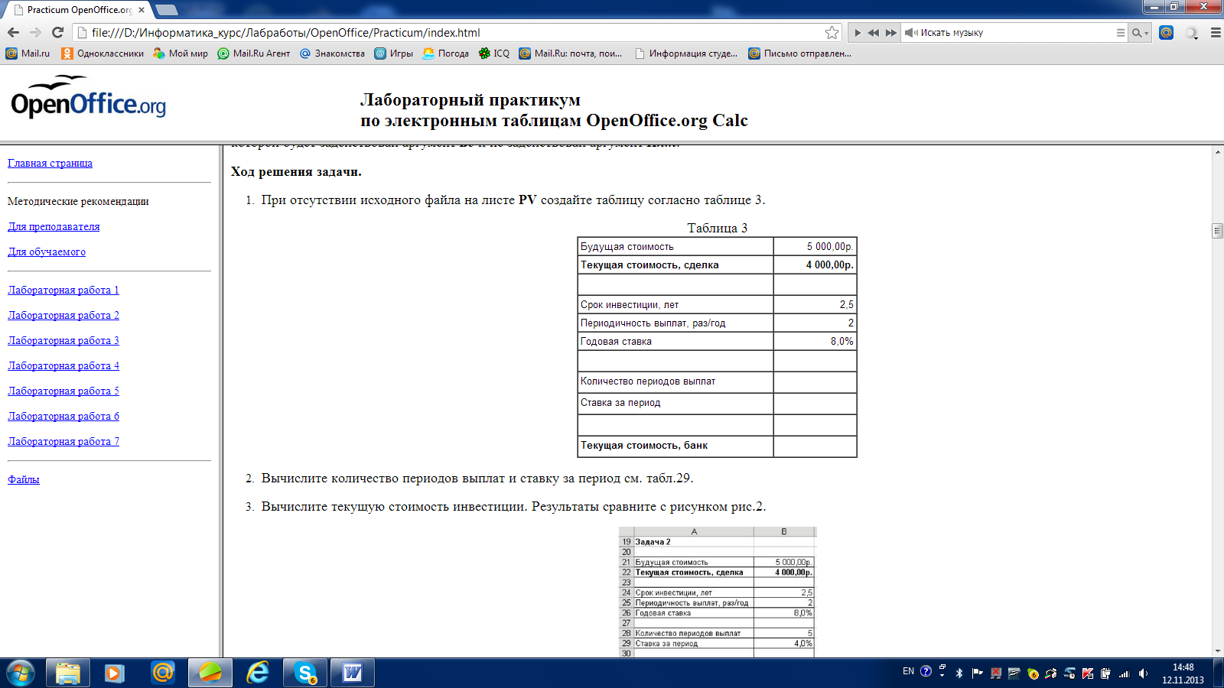Open the Для преподавателя link

[x=54, y=226]
